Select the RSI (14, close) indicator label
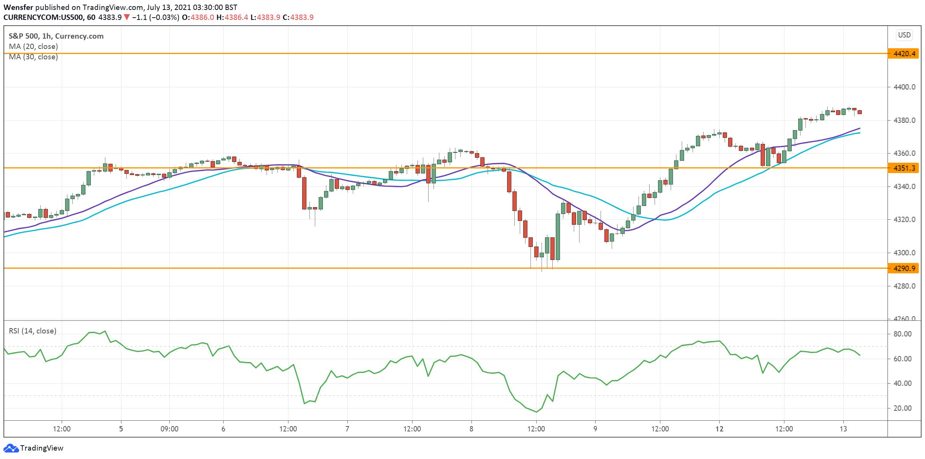Image resolution: width=925 pixels, height=459 pixels. click(x=33, y=331)
